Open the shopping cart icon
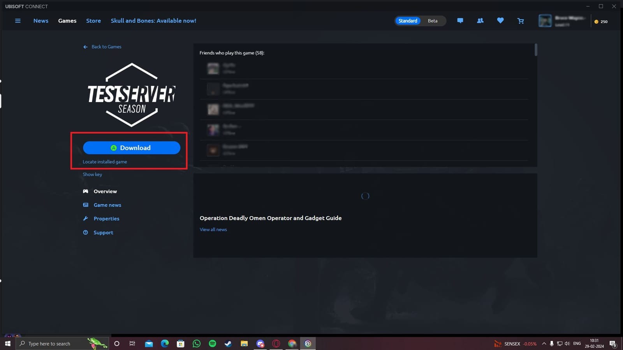 pyautogui.click(x=521, y=21)
